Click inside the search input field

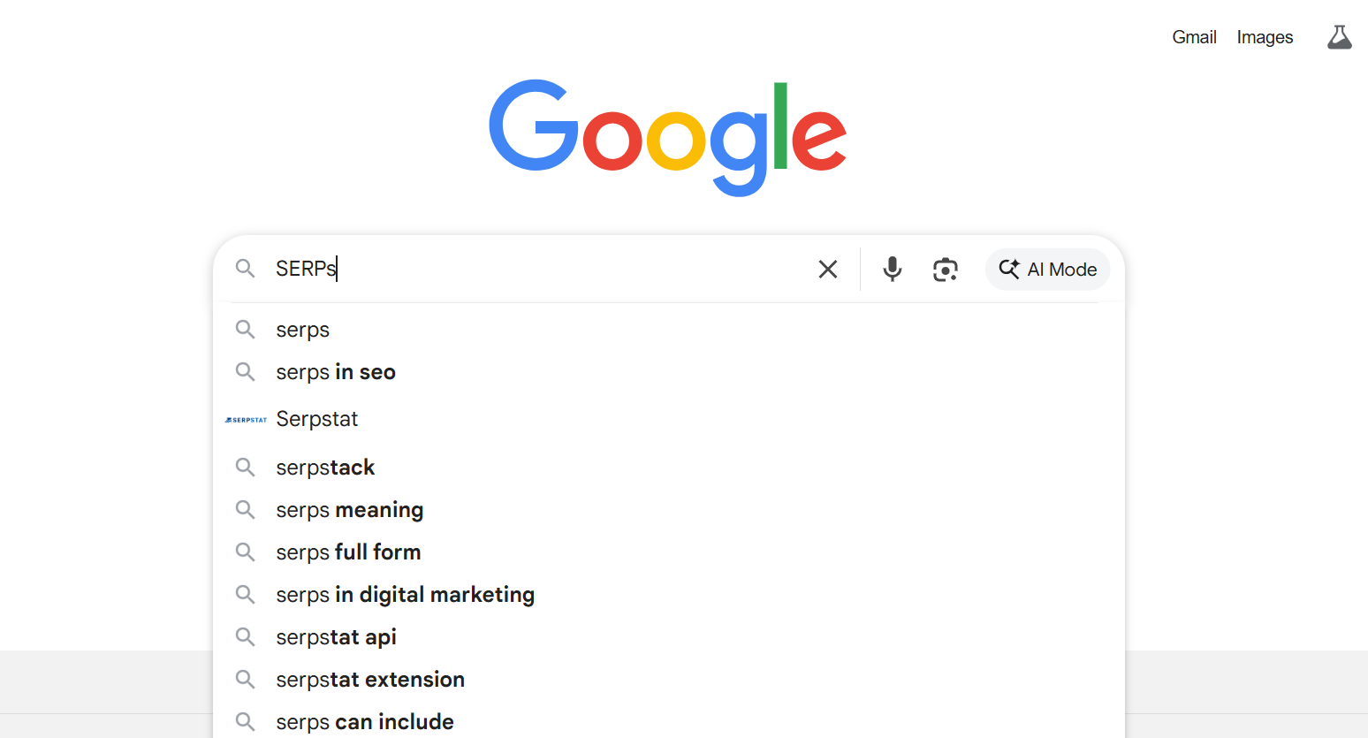point(548,269)
